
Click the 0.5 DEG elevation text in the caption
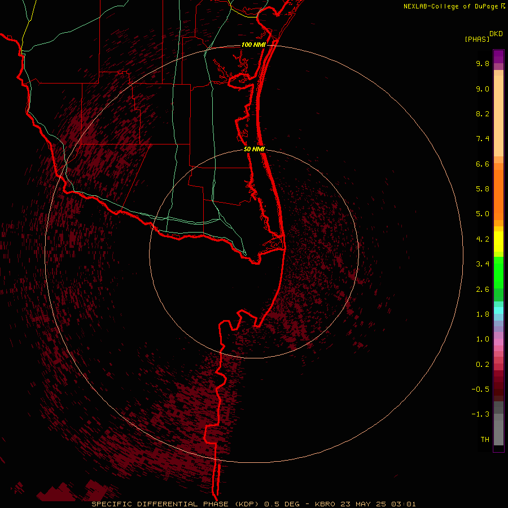coord(283,504)
